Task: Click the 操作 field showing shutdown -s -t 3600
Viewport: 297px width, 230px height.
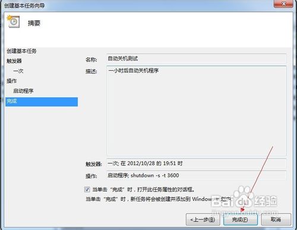Action: [196, 175]
